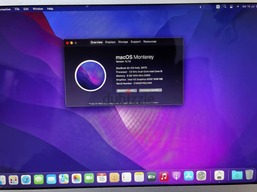Open Spotlight search in menu bar
The width and height of the screenshot is (257, 192).
[225, 6]
